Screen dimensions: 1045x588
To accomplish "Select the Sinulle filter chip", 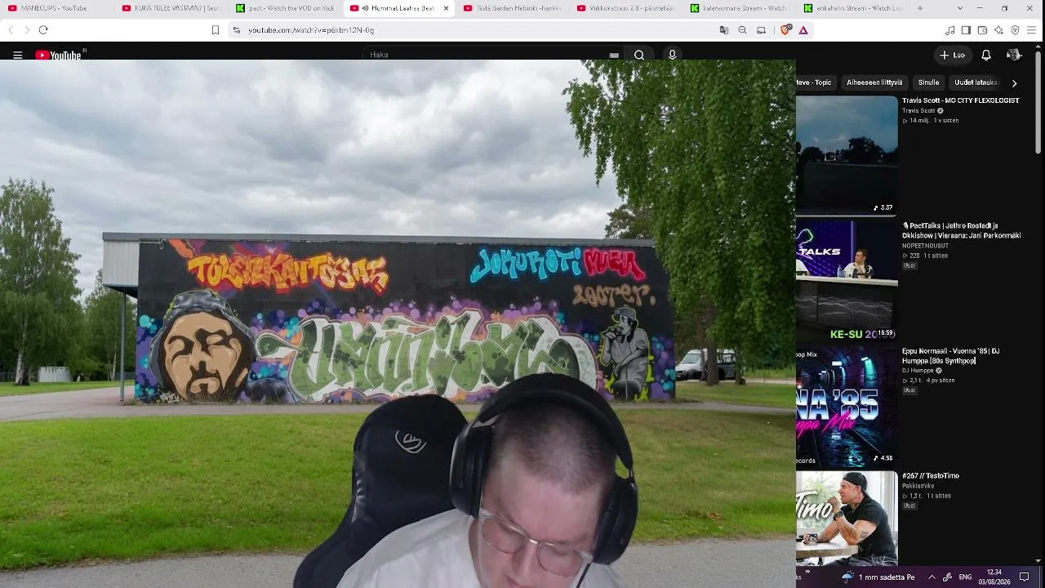I will [928, 82].
